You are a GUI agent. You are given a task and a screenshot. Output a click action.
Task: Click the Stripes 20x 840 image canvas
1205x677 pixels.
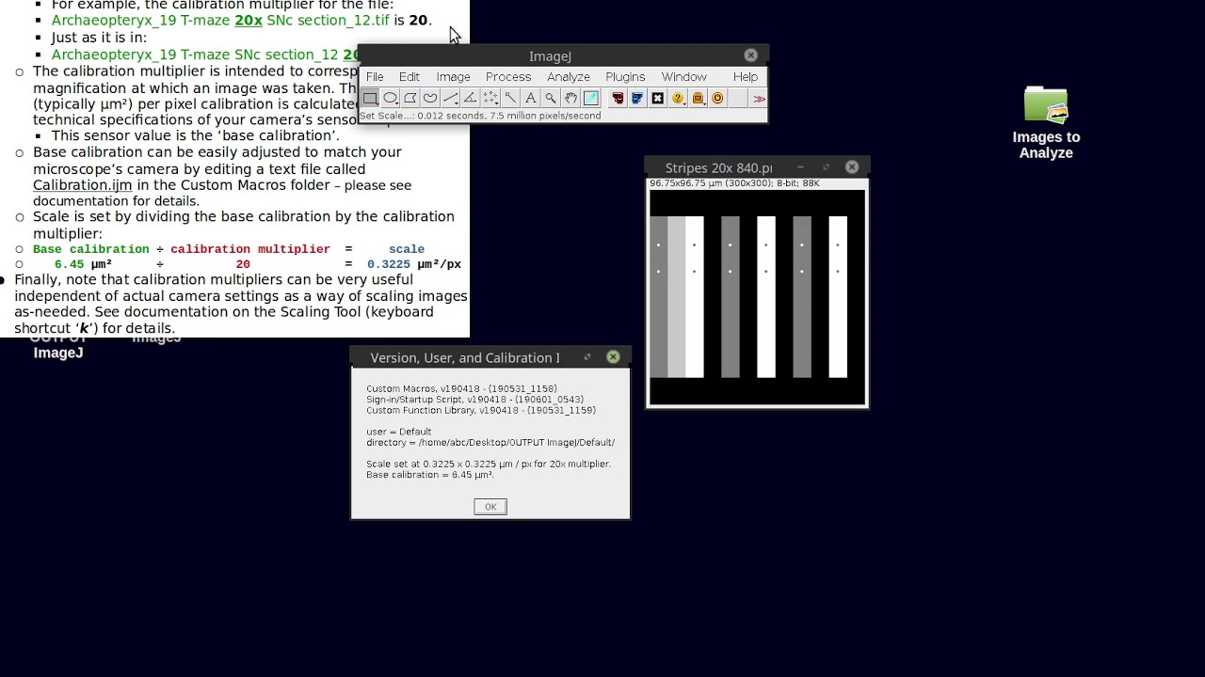[x=757, y=297]
